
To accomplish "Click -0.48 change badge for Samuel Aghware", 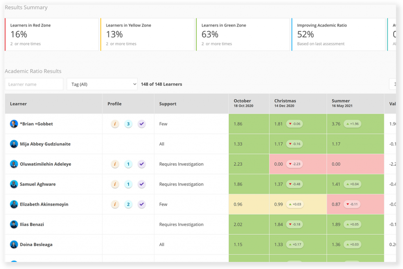I will click(294, 184).
